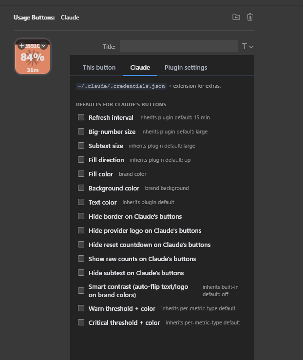
Task: Check the Subtext size option
Action: click(x=81, y=145)
